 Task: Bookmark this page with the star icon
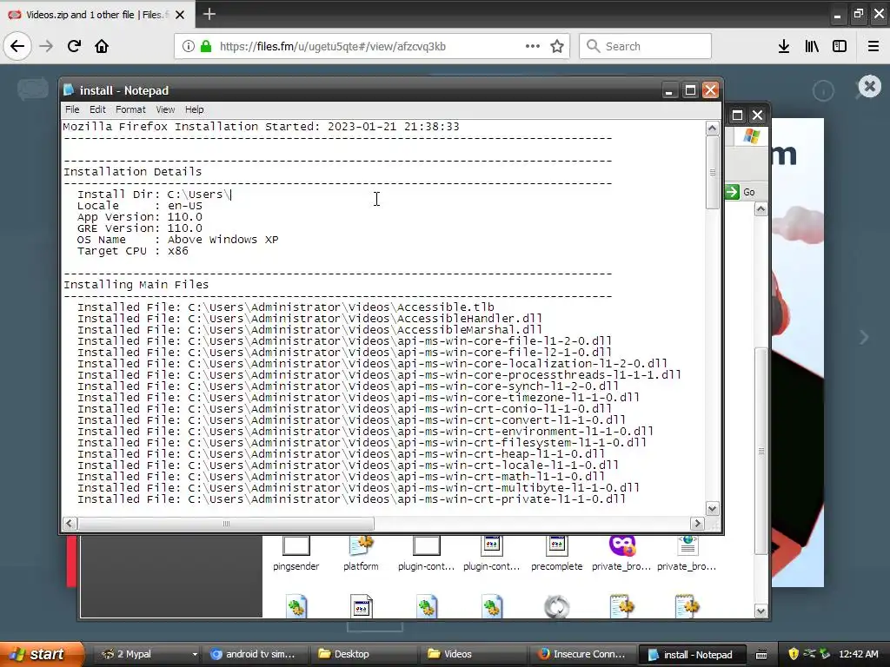[x=557, y=46]
